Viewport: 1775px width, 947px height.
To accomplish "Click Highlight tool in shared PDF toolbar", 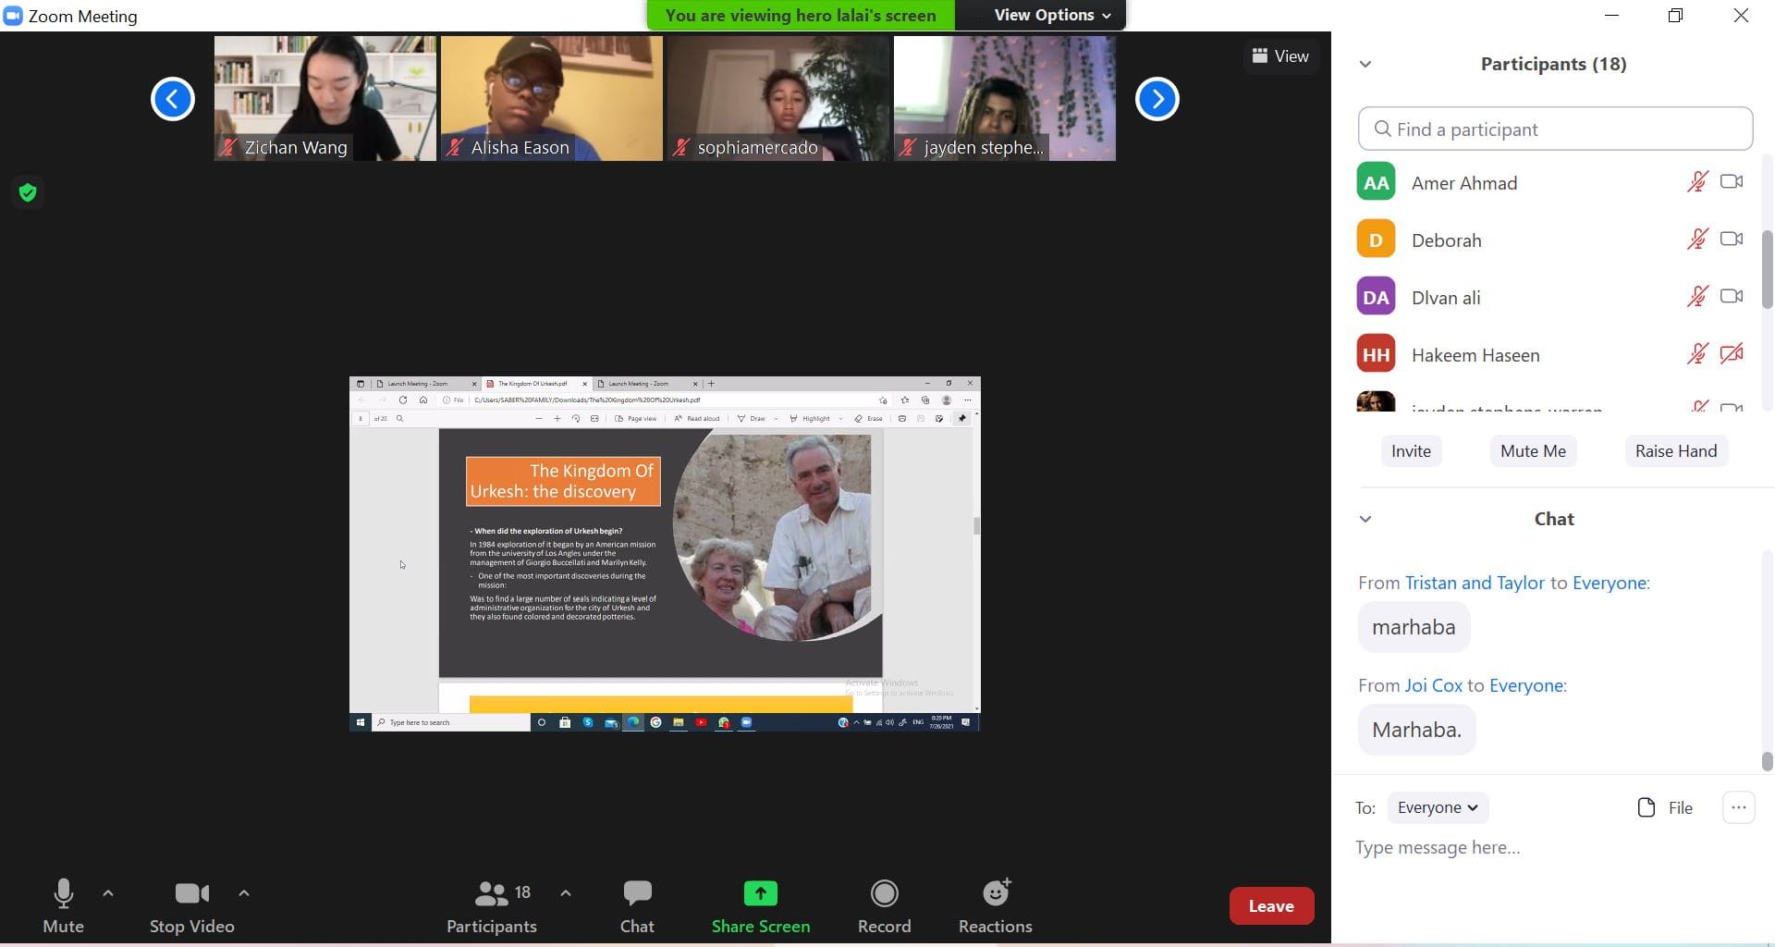I will [810, 419].
